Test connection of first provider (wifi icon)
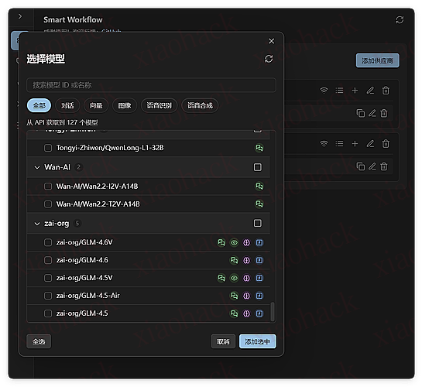The width and height of the screenshot is (422, 387). [324, 91]
